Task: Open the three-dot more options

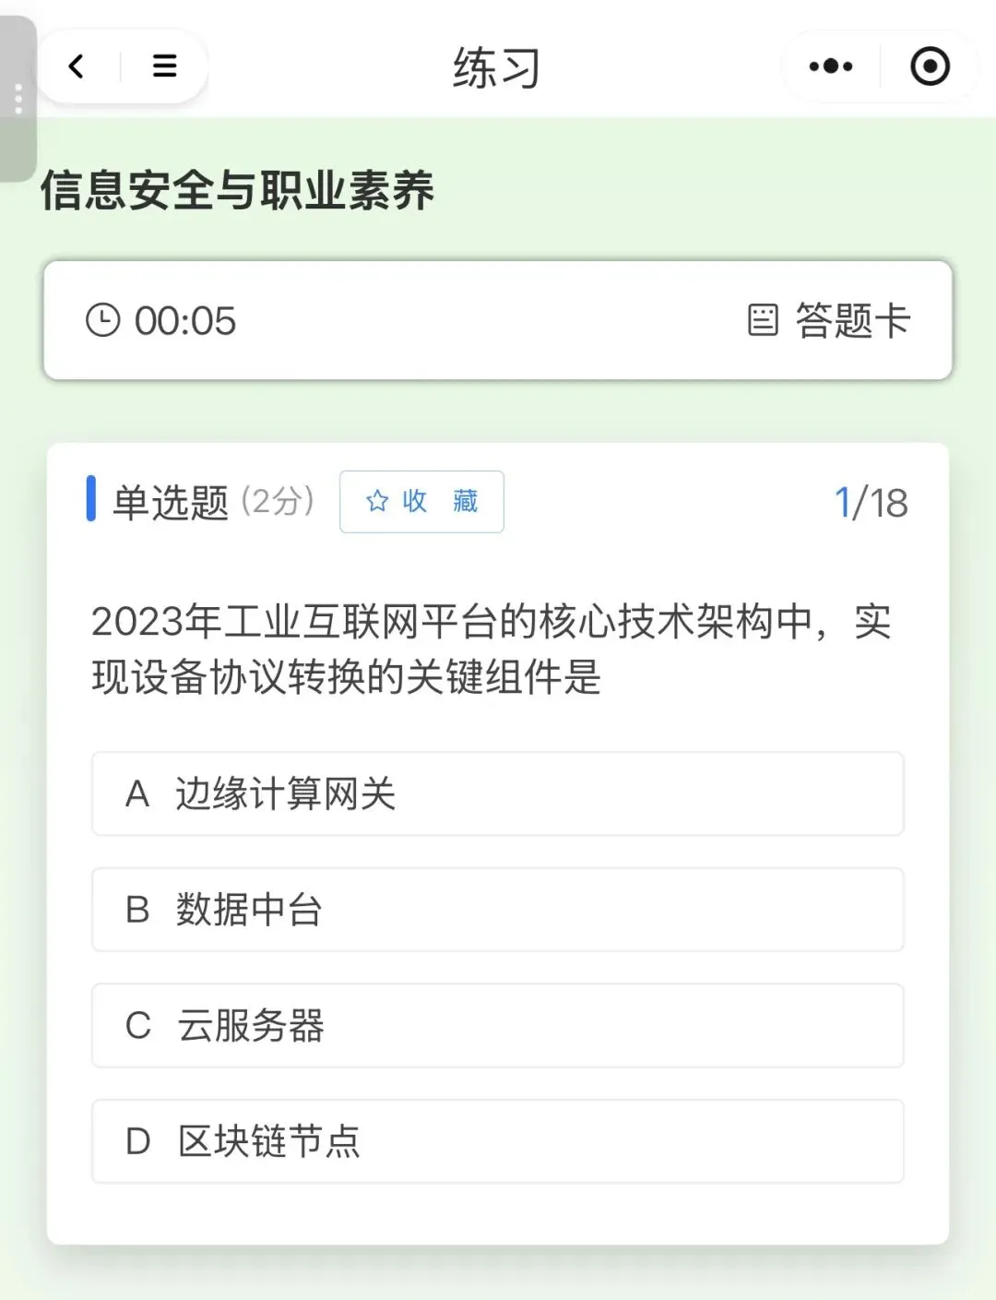Action: tap(830, 66)
